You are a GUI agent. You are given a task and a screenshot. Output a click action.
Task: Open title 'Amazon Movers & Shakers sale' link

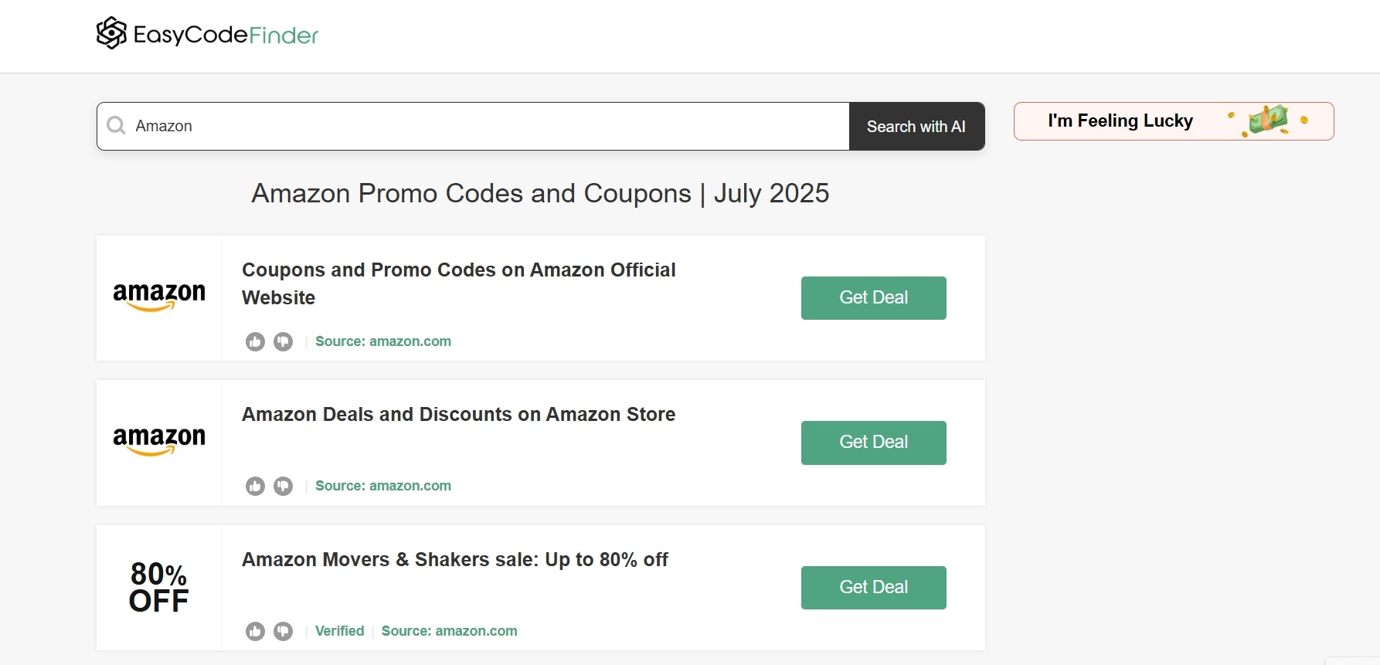point(455,559)
